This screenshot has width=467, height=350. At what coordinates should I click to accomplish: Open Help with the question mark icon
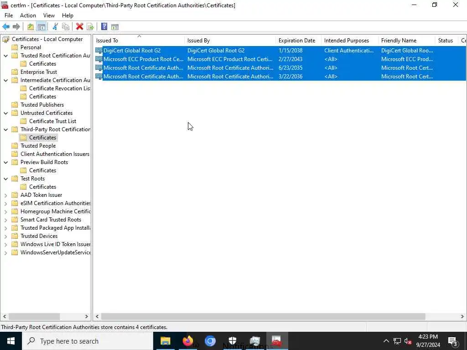104,27
